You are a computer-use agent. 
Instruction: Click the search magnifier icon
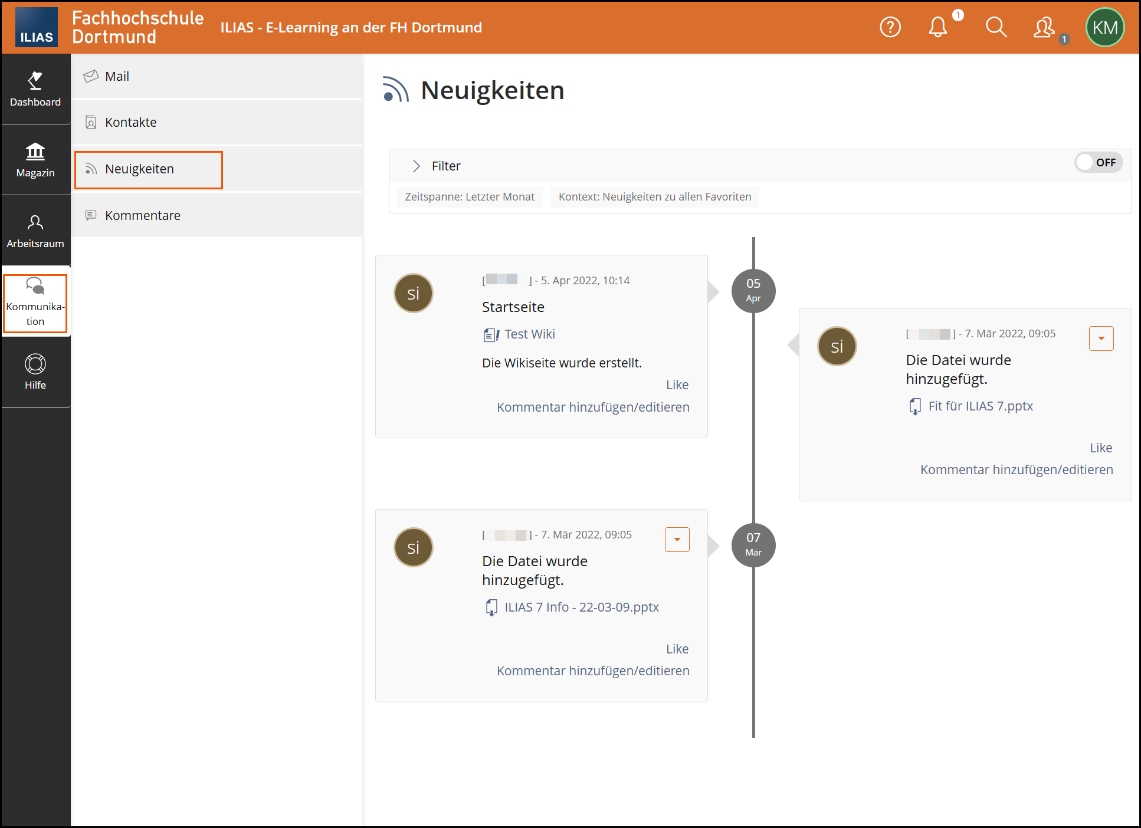tap(996, 27)
